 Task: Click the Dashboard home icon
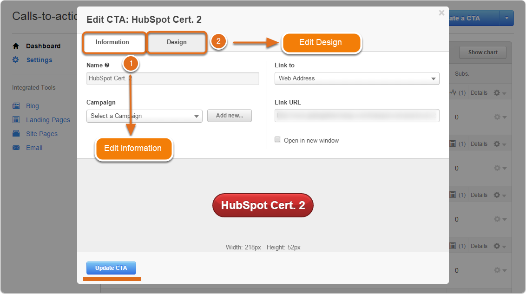(x=16, y=46)
